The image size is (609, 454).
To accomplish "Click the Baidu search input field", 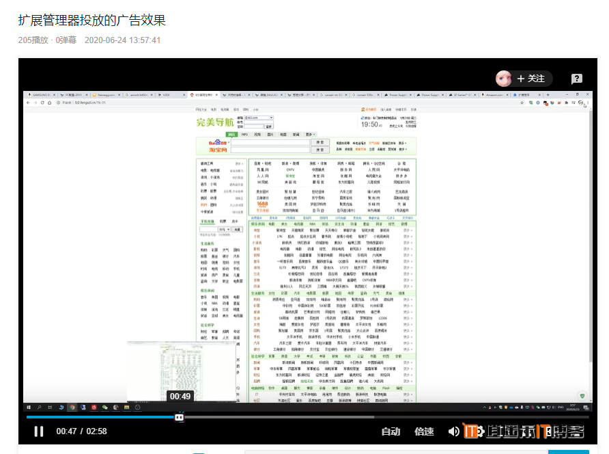I will [270, 142].
